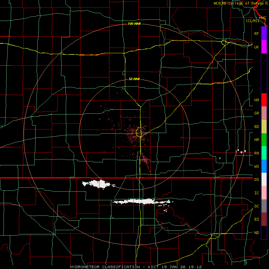Click the "WS" legend label
Viewport: 269px width, 269px height.
[x=256, y=166]
